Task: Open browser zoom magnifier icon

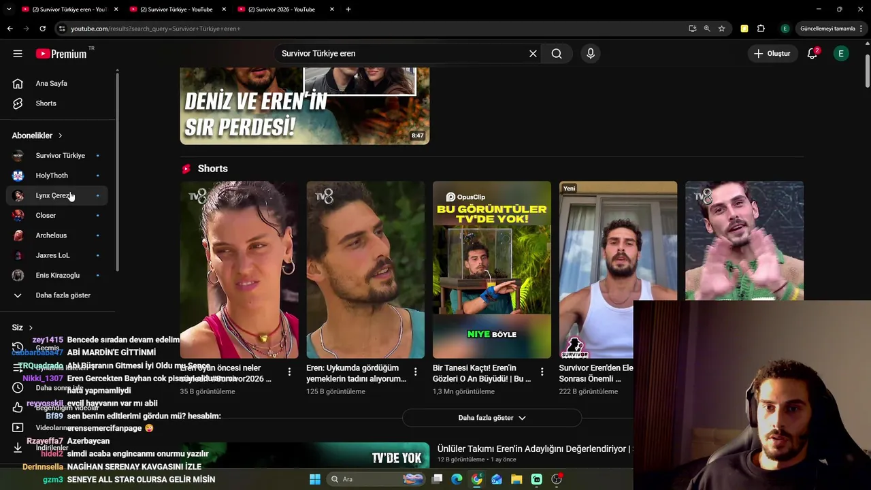Action: [707, 29]
